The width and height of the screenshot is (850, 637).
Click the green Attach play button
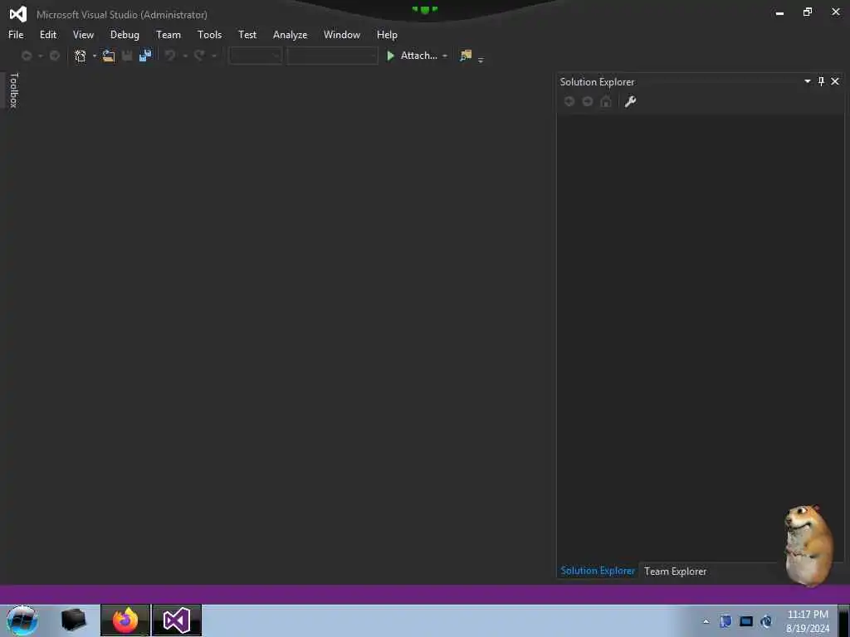coord(390,56)
